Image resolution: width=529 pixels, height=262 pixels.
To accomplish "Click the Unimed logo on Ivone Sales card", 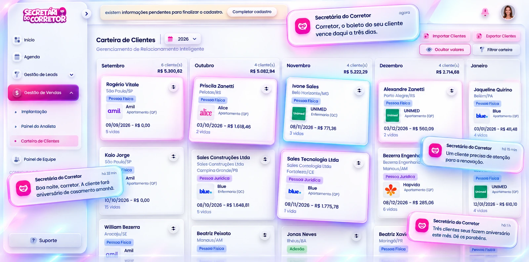I will coord(299,114).
